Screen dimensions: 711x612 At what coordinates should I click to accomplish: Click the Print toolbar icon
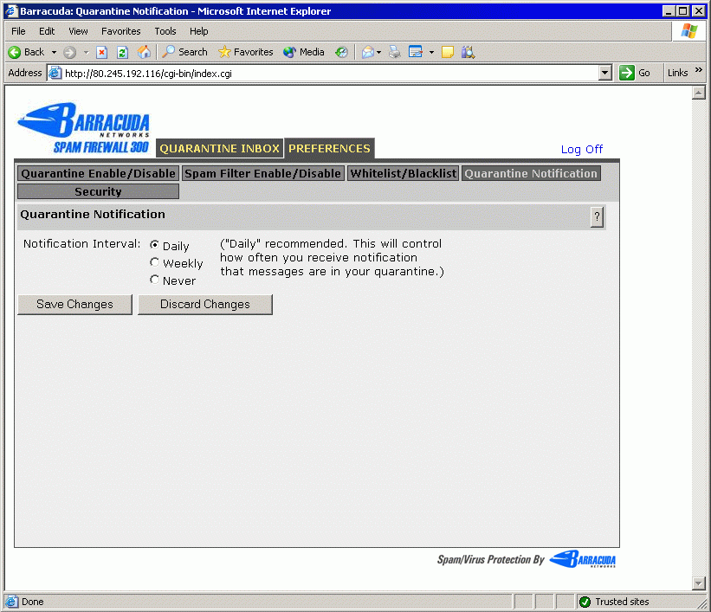coord(395,52)
